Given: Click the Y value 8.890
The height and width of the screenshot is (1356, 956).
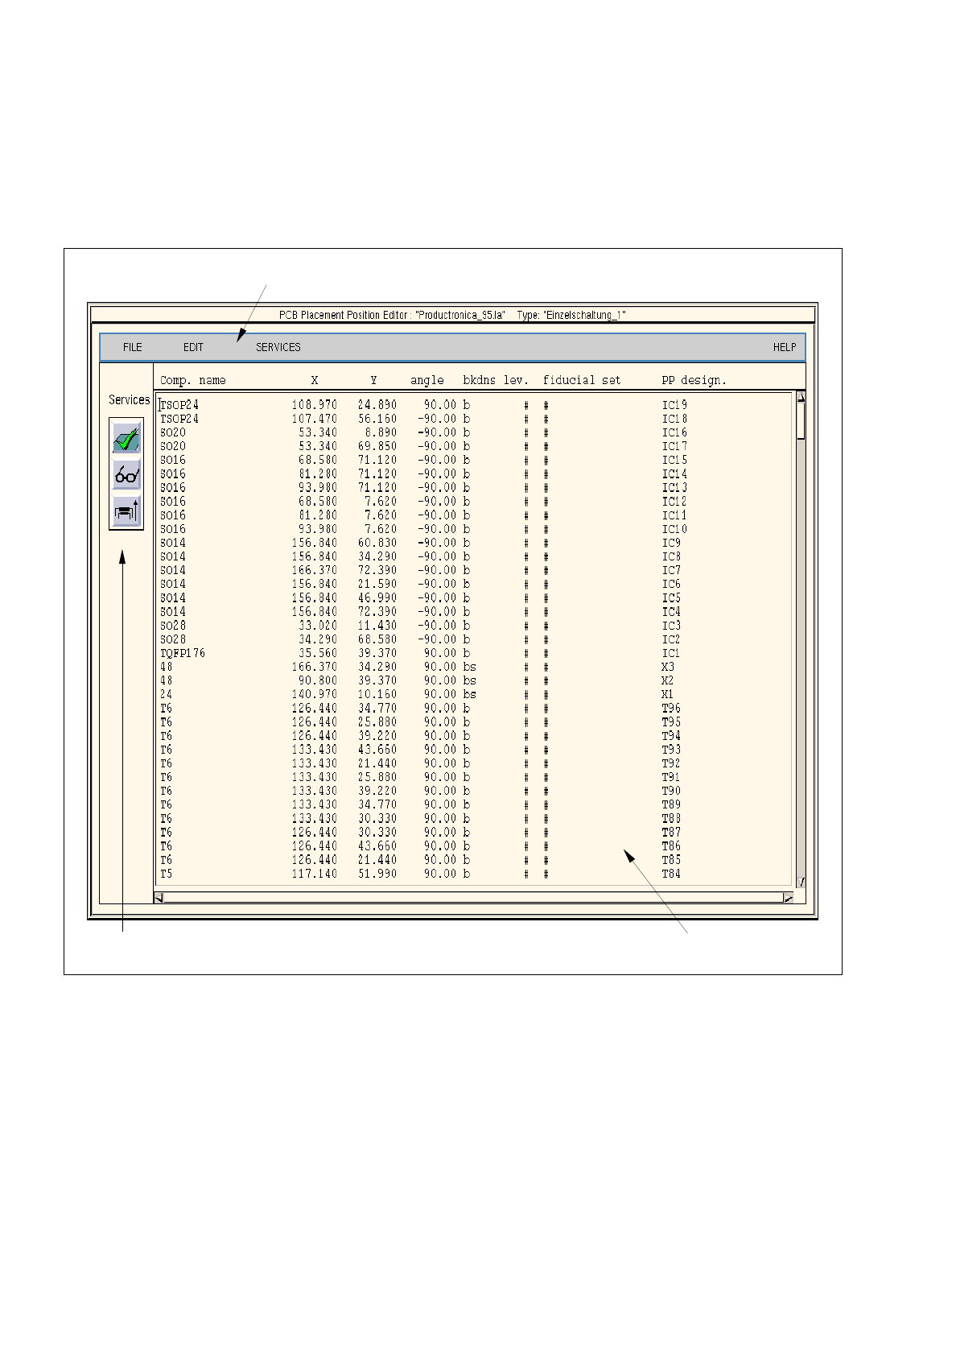Looking at the screenshot, I should 381,432.
